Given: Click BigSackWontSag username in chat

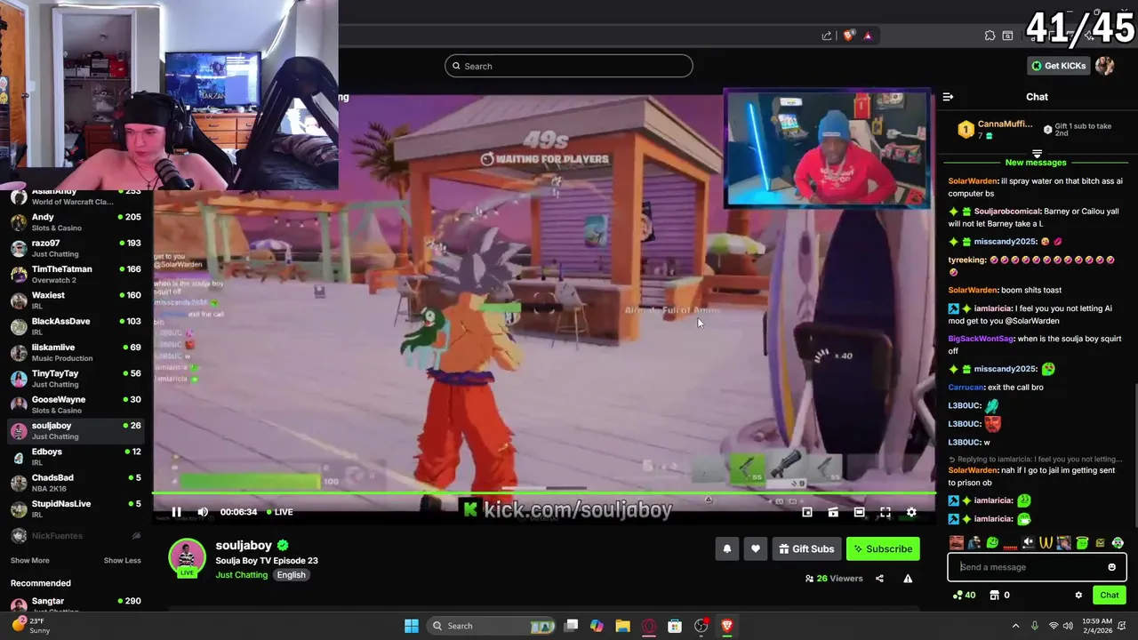Looking at the screenshot, I should tap(981, 339).
